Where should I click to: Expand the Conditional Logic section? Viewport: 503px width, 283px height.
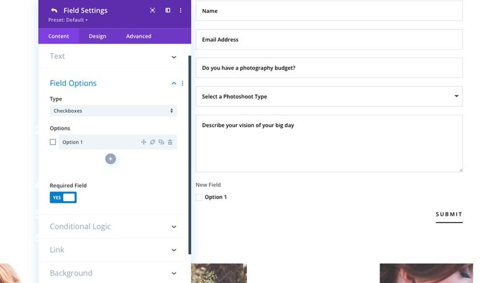click(113, 226)
